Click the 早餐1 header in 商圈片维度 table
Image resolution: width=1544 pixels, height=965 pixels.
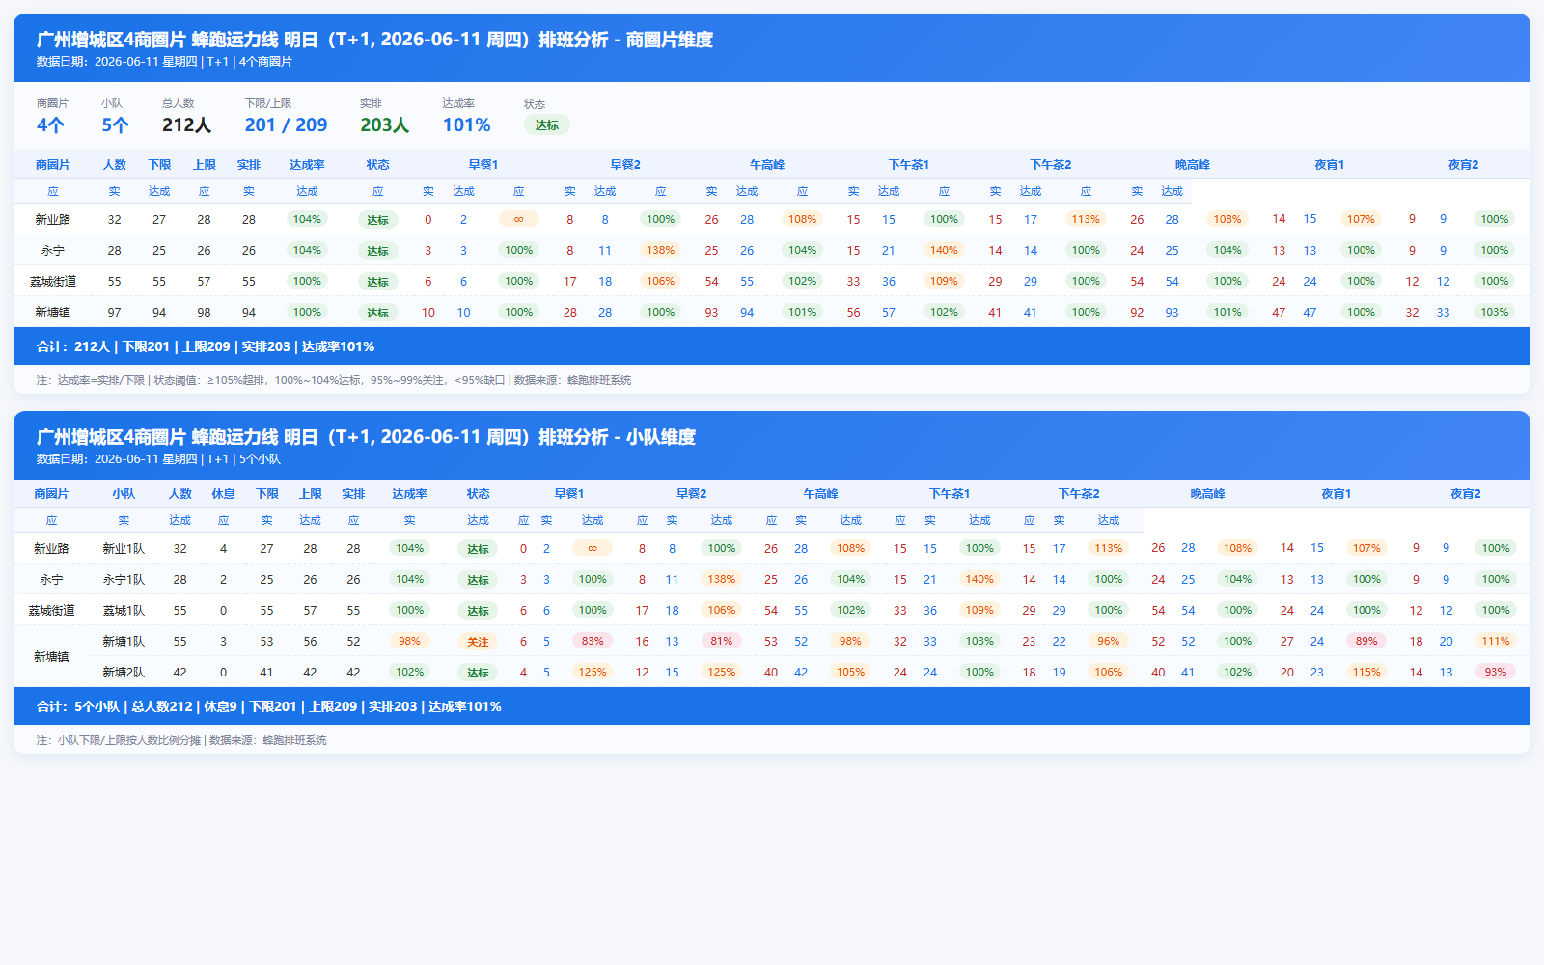[483, 165]
